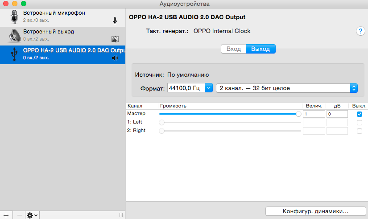Click the 2: Right volume slider
The image size is (368, 219).
click(x=230, y=131)
